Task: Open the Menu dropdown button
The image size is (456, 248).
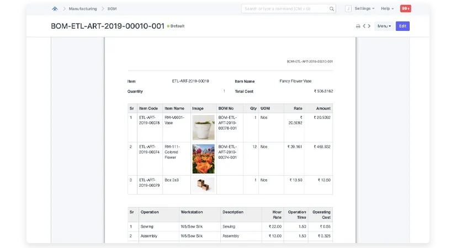Action: click(384, 26)
